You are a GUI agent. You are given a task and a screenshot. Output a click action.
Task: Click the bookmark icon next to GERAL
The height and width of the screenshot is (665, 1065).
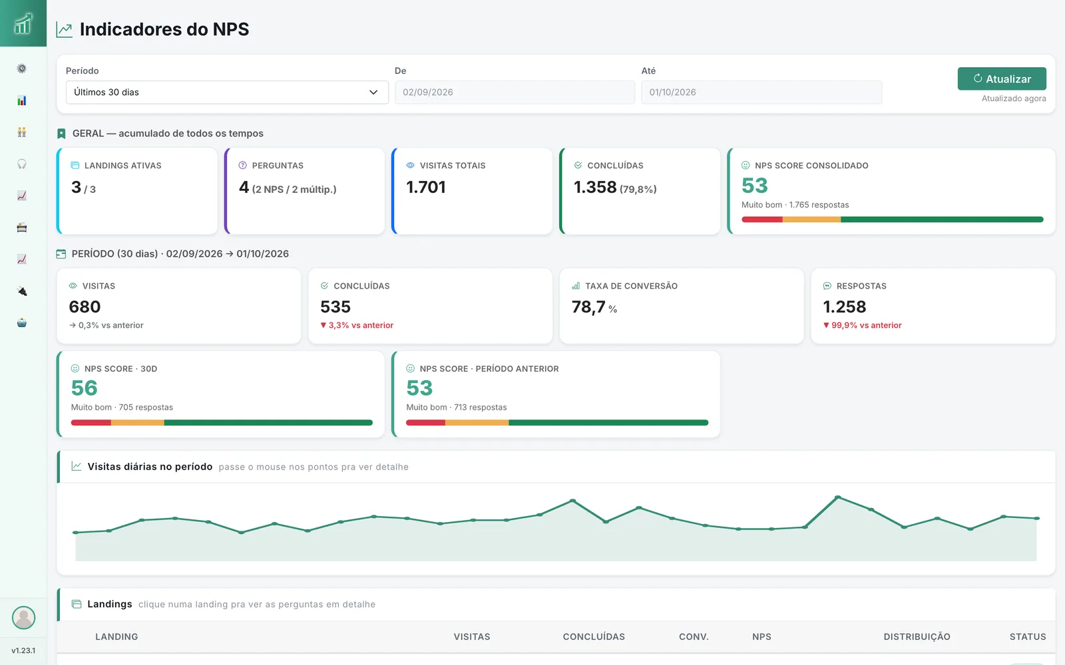[x=61, y=134]
